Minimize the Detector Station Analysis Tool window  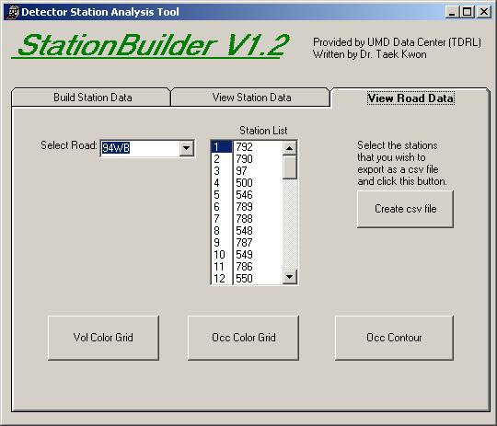tap(452, 12)
